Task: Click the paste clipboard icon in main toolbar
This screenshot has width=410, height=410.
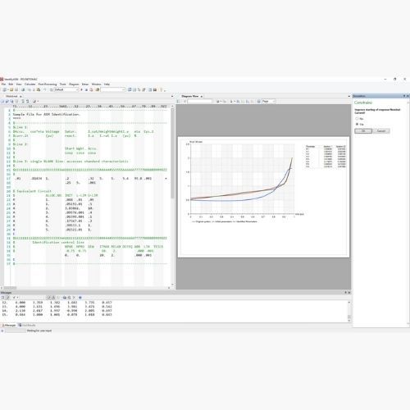Action: tap(39, 89)
